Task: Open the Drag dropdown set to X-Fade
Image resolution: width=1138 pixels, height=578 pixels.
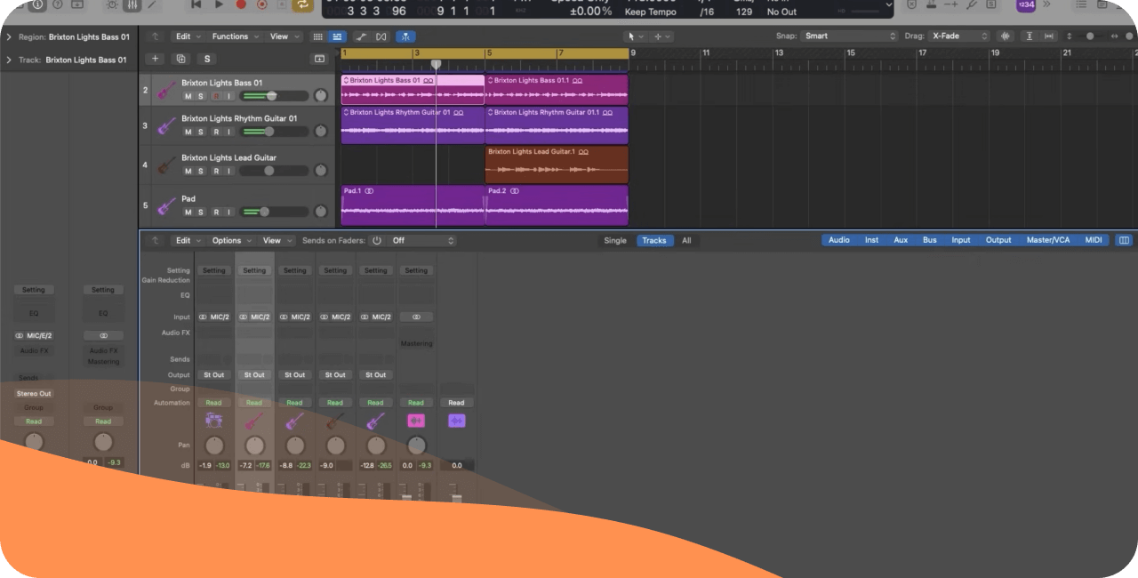Action: tap(959, 36)
